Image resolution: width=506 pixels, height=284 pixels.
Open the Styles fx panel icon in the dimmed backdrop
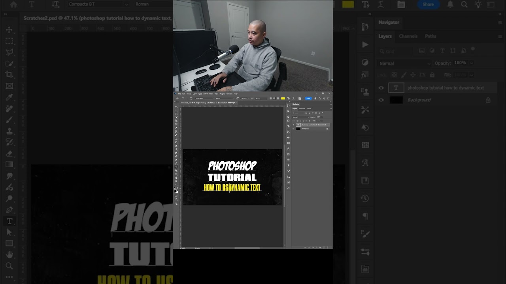[x=364, y=75]
